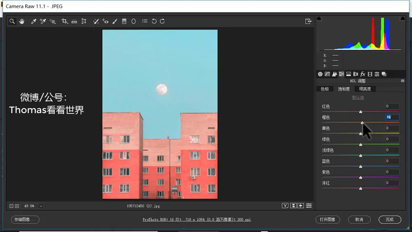This screenshot has width=412, height=232.
Task: Select the Graduated Filter tool
Action: [124, 21]
